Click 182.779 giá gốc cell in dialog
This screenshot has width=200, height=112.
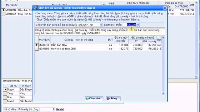click(x=121, y=49)
